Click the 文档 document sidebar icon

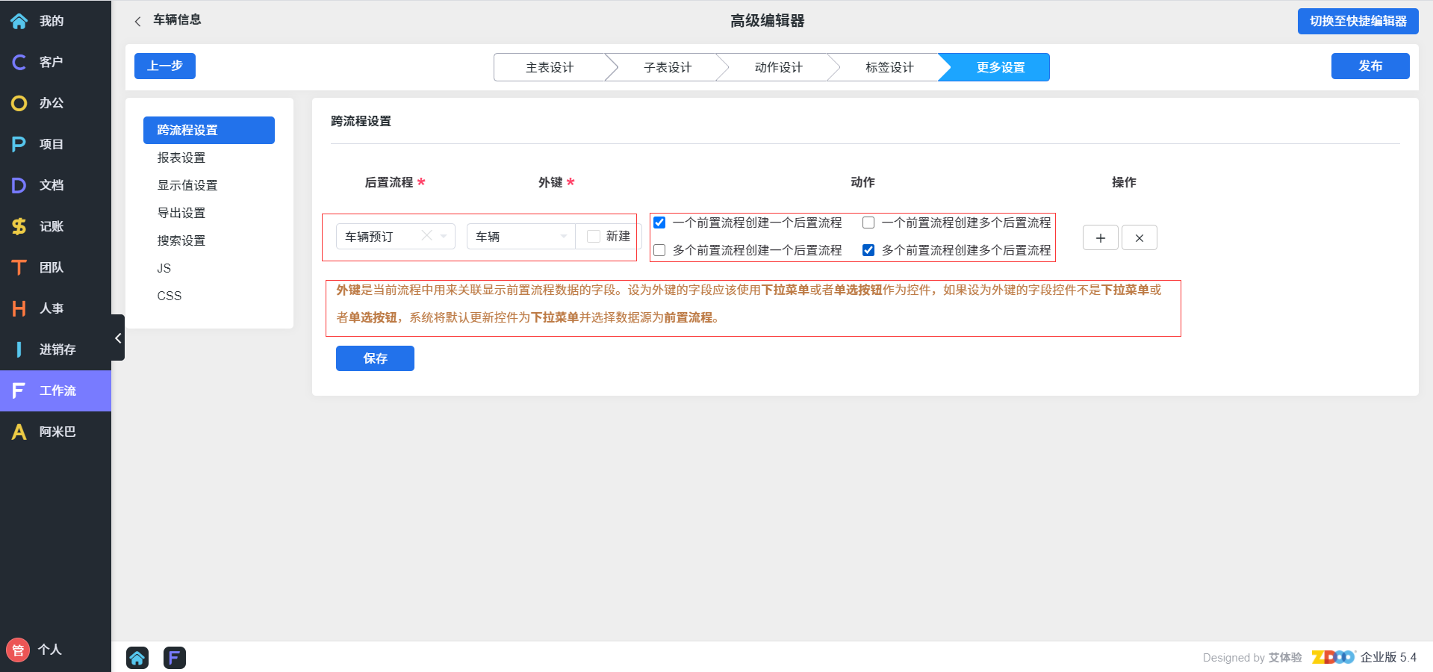point(19,185)
